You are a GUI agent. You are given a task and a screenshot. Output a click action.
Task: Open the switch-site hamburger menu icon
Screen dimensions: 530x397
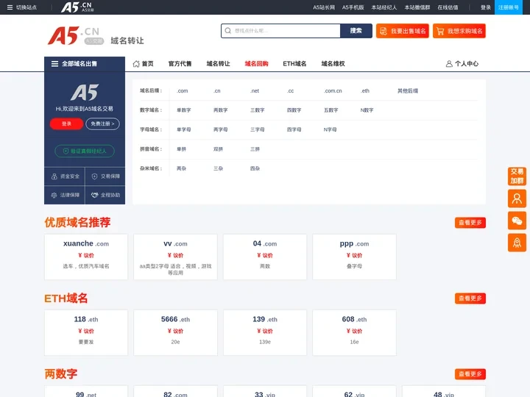click(10, 7)
